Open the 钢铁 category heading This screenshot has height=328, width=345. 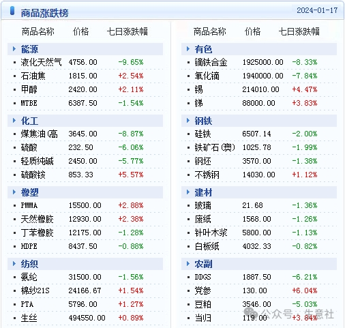203,121
